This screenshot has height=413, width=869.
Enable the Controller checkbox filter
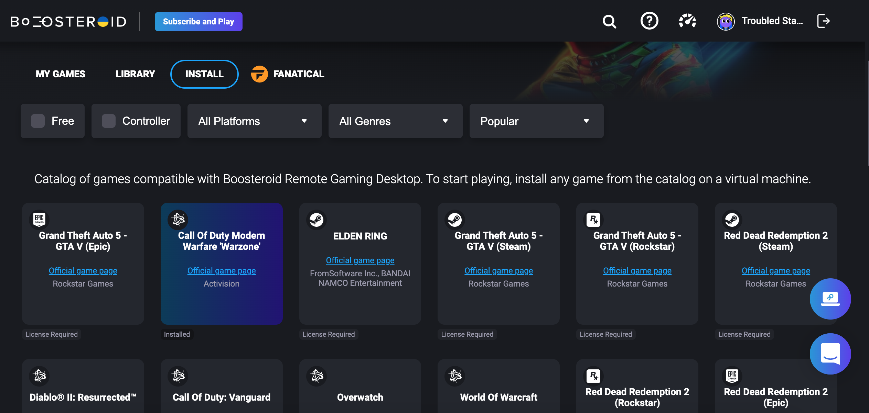point(109,121)
